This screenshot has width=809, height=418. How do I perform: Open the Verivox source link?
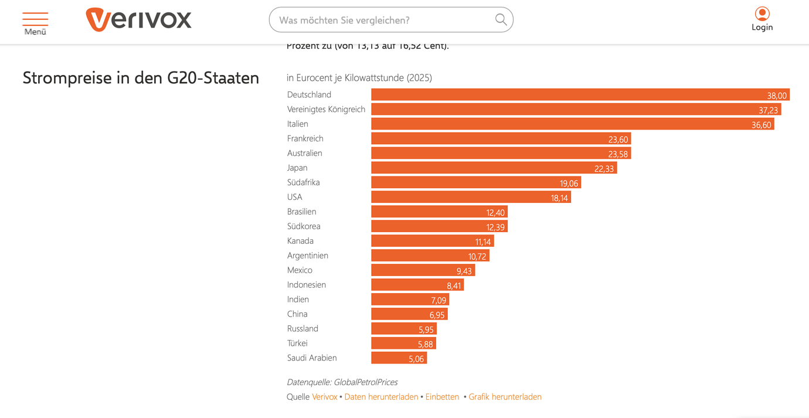324,397
